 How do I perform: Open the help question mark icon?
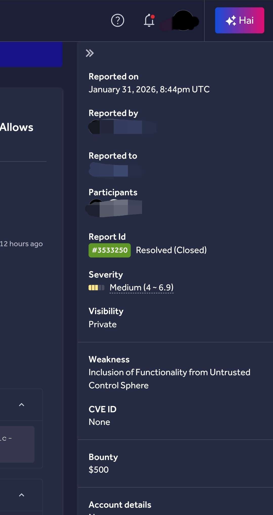click(x=117, y=21)
